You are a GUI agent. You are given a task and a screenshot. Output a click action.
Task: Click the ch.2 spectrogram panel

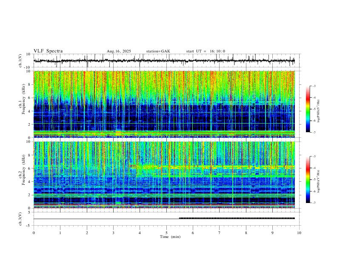click(164, 175)
